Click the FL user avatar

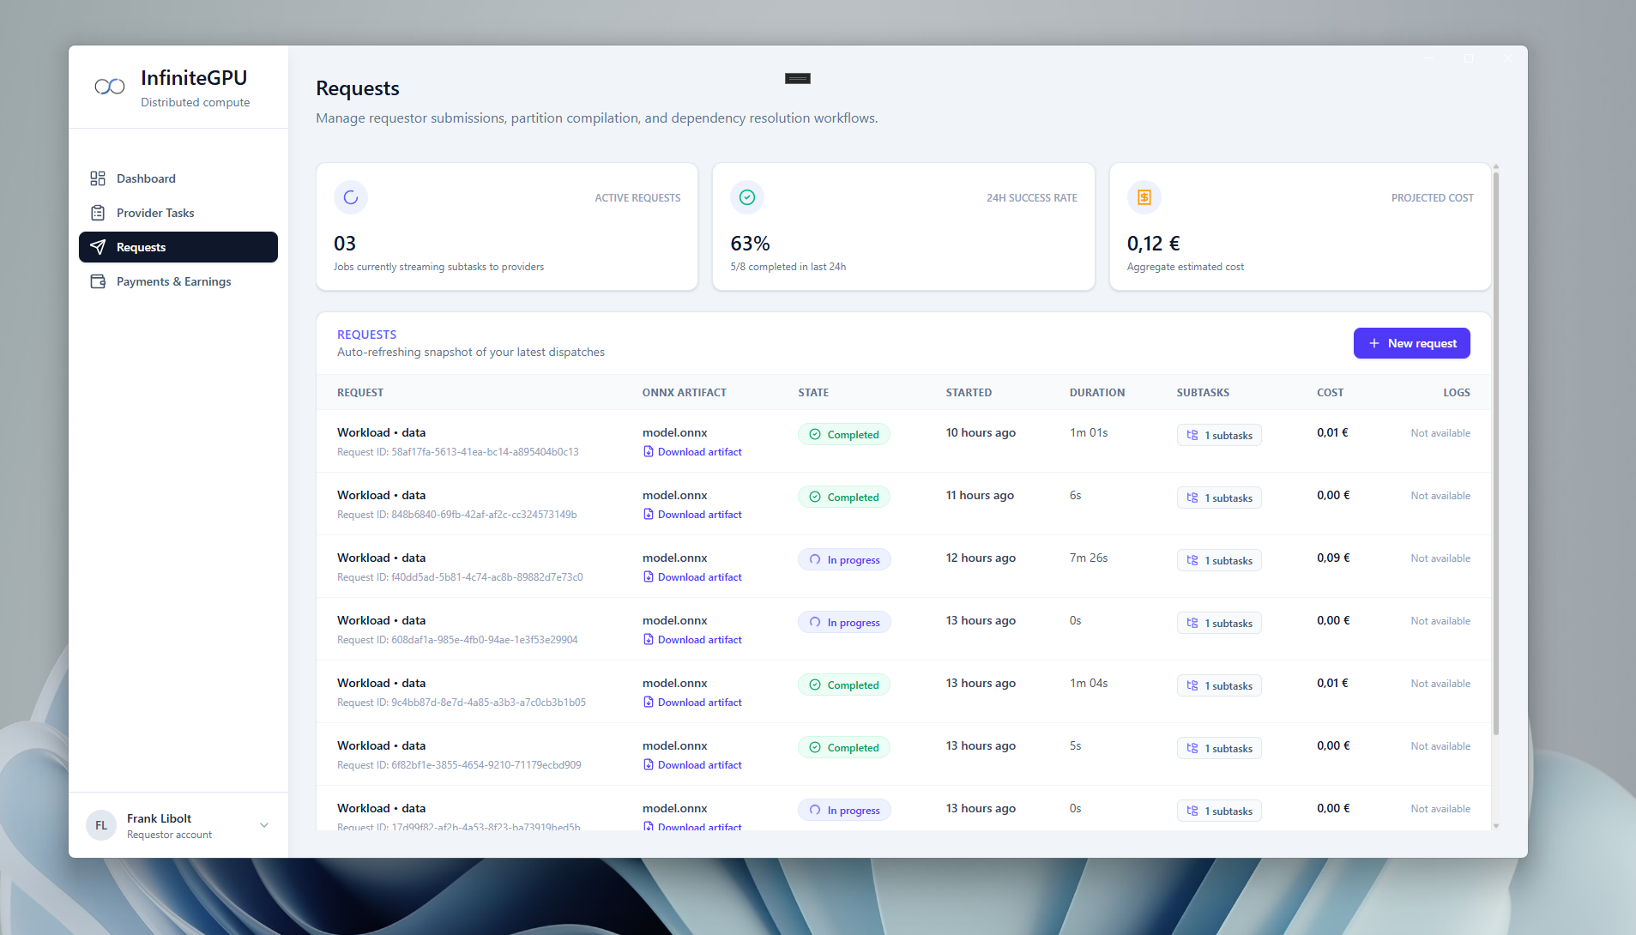coord(101,825)
